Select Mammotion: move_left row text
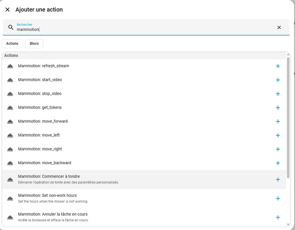Screen dimensions: 295x230 click(x=39, y=135)
